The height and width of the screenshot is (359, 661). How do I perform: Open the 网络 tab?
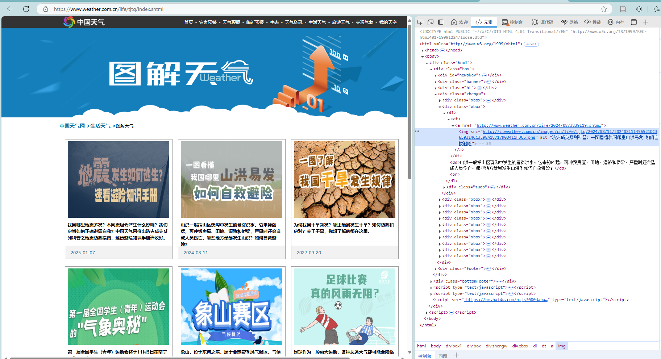[x=570, y=22]
